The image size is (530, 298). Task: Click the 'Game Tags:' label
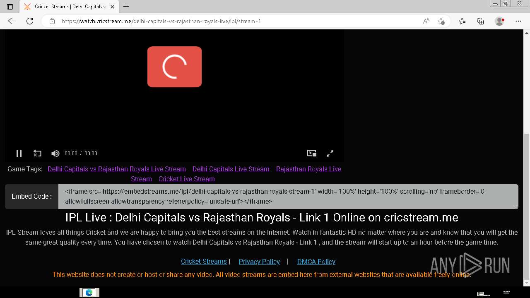point(25,169)
